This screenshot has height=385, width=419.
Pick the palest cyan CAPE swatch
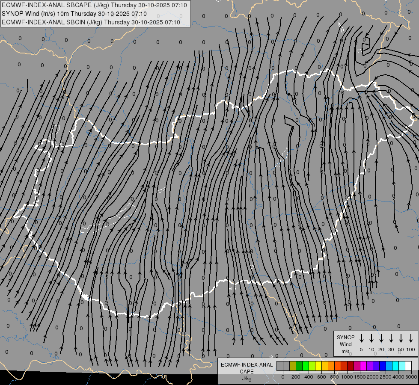click(x=401, y=366)
